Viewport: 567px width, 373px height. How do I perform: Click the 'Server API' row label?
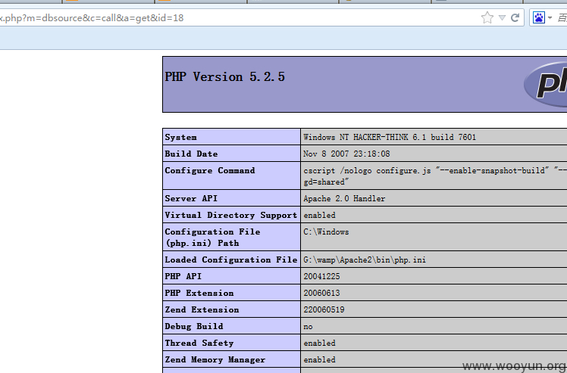pos(191,198)
